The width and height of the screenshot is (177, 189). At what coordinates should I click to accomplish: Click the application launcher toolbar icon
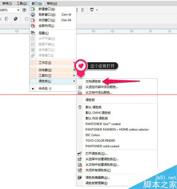92,10
